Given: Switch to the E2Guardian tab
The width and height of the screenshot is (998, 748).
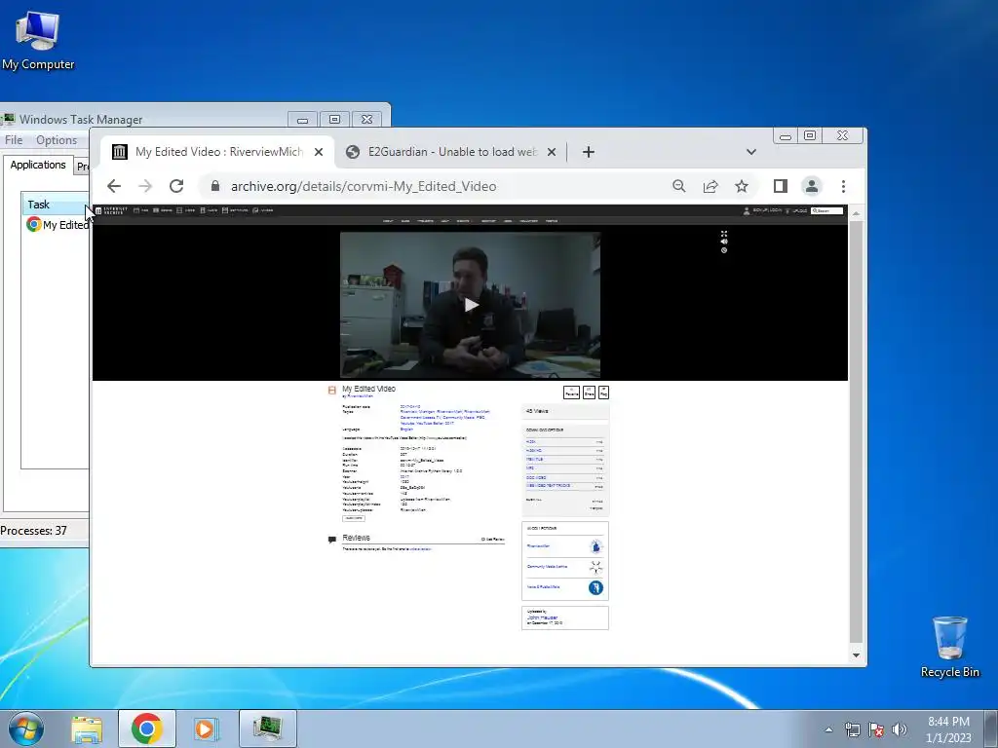Looking at the screenshot, I should pos(451,152).
